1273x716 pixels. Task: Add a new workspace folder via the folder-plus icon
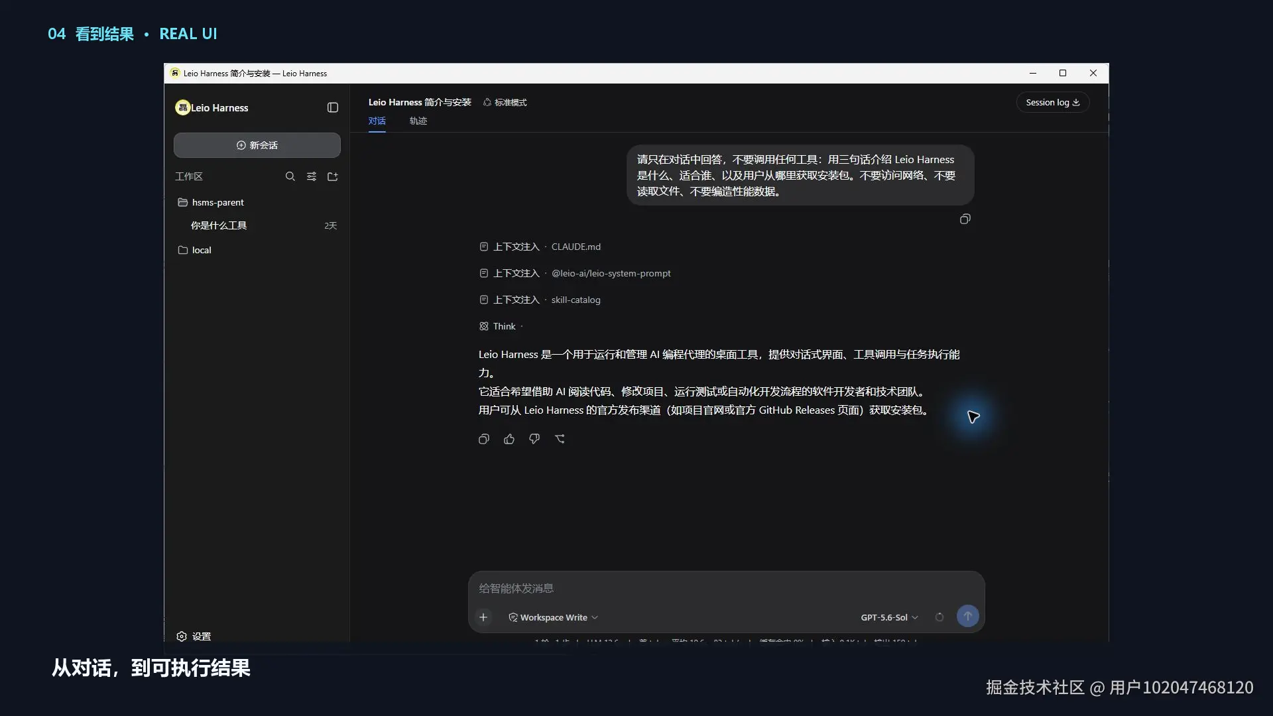333,176
